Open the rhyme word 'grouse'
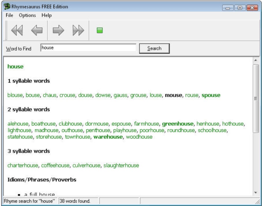 pyautogui.click(x=138, y=95)
